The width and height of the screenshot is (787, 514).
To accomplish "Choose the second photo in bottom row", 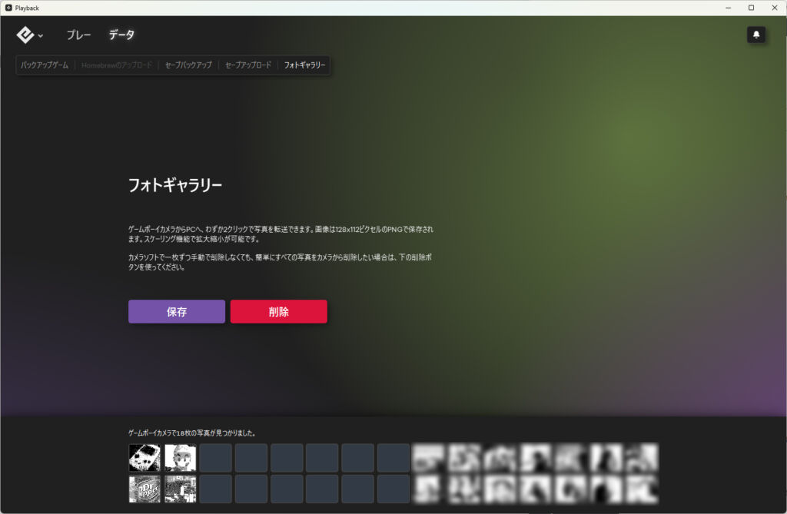I will [x=181, y=489].
